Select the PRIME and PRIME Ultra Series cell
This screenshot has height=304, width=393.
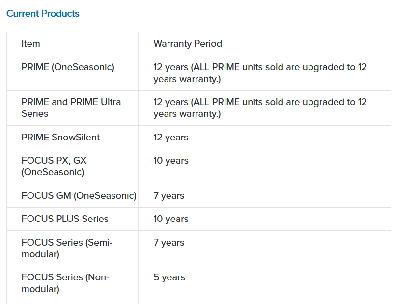click(71, 108)
